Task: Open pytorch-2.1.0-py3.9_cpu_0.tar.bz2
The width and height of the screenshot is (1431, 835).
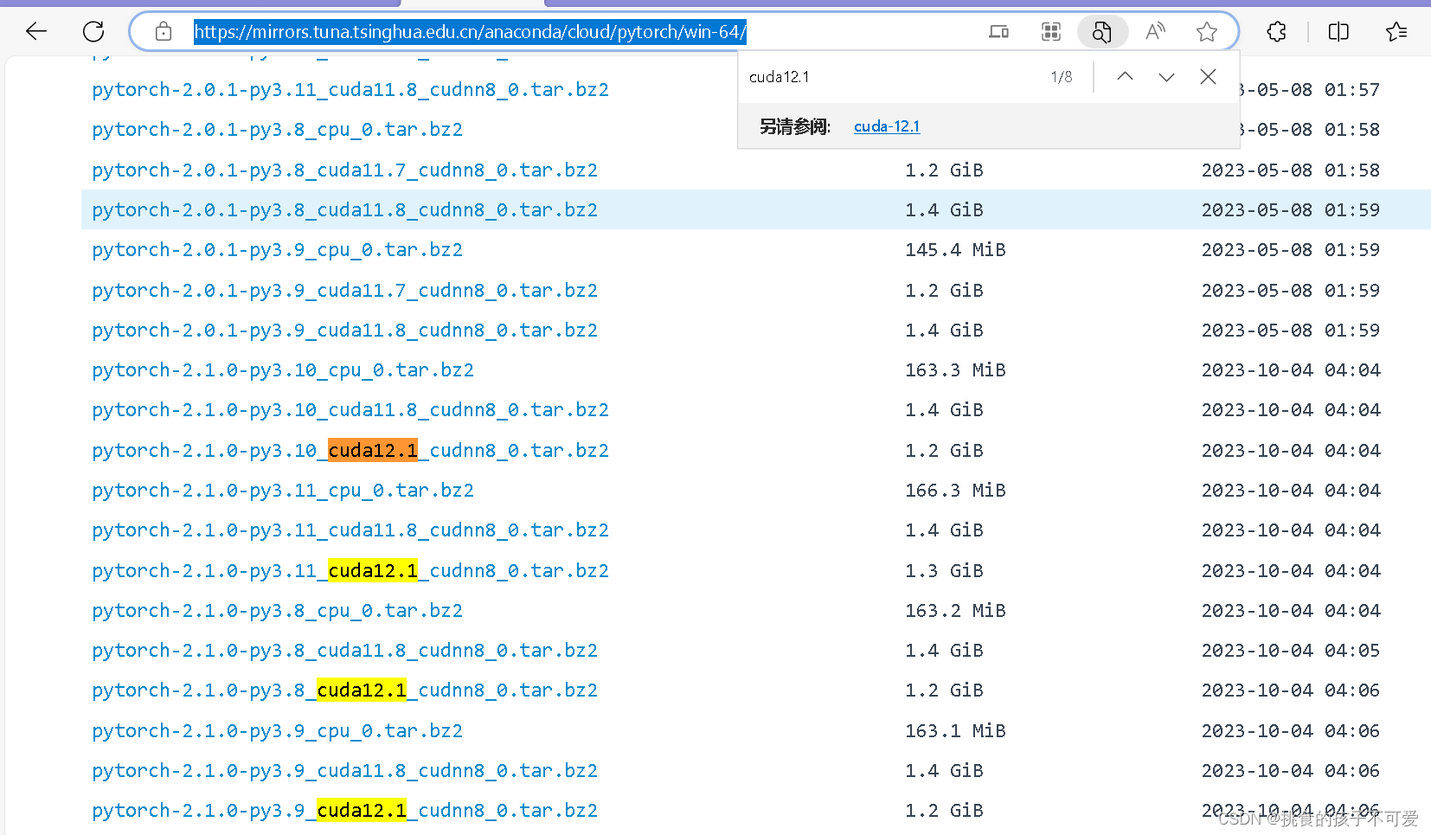Action: [x=277, y=731]
